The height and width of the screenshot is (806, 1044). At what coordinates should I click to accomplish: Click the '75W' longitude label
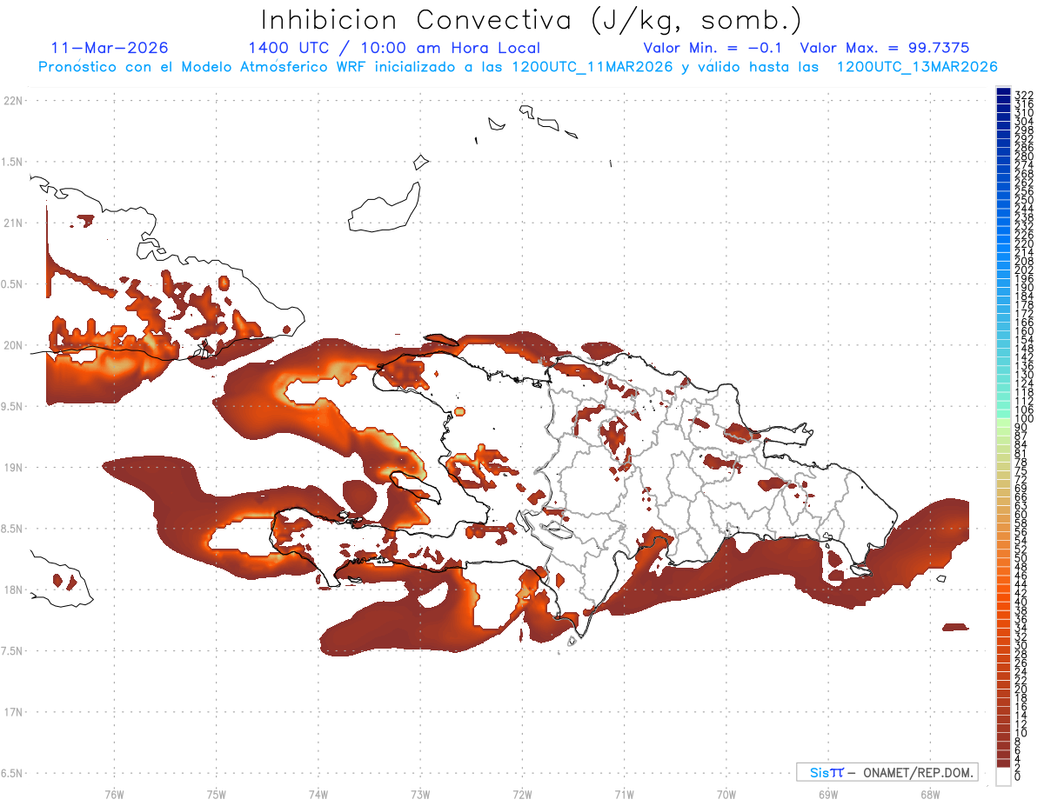pyautogui.click(x=217, y=794)
